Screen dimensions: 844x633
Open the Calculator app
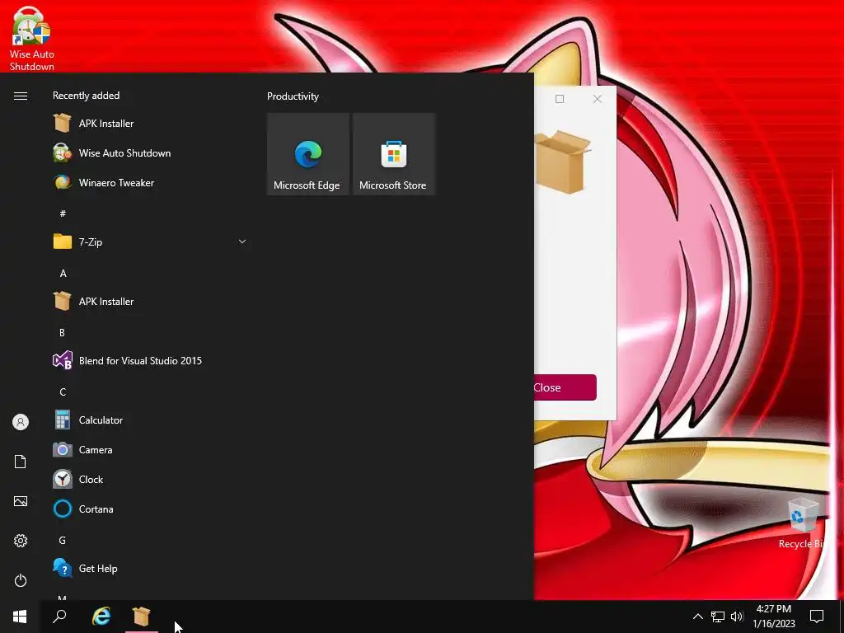point(150,420)
